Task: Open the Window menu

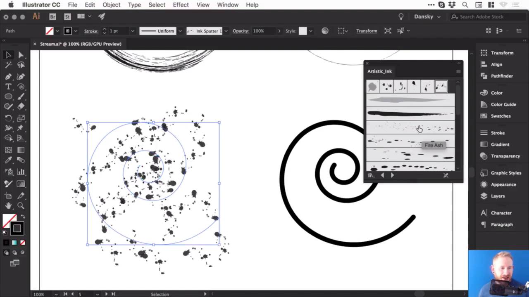Action: [x=227, y=5]
